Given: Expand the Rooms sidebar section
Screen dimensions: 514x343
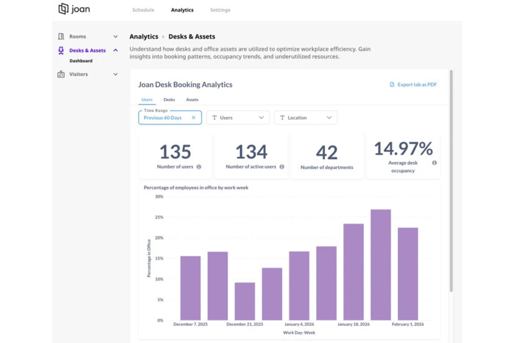Looking at the screenshot, I should click(116, 36).
